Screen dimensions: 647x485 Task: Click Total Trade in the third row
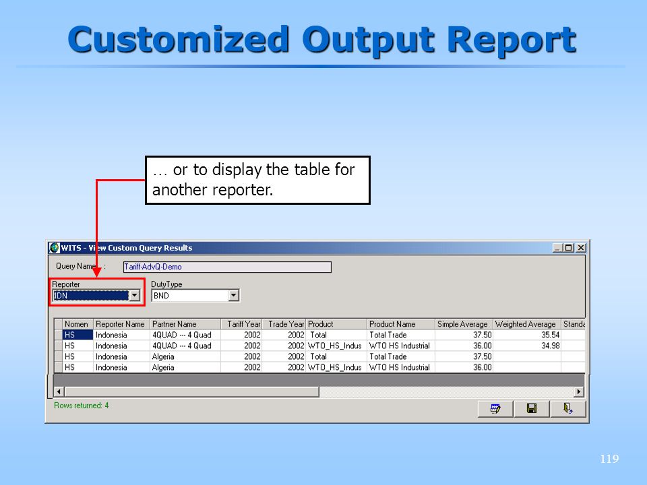[401, 356]
